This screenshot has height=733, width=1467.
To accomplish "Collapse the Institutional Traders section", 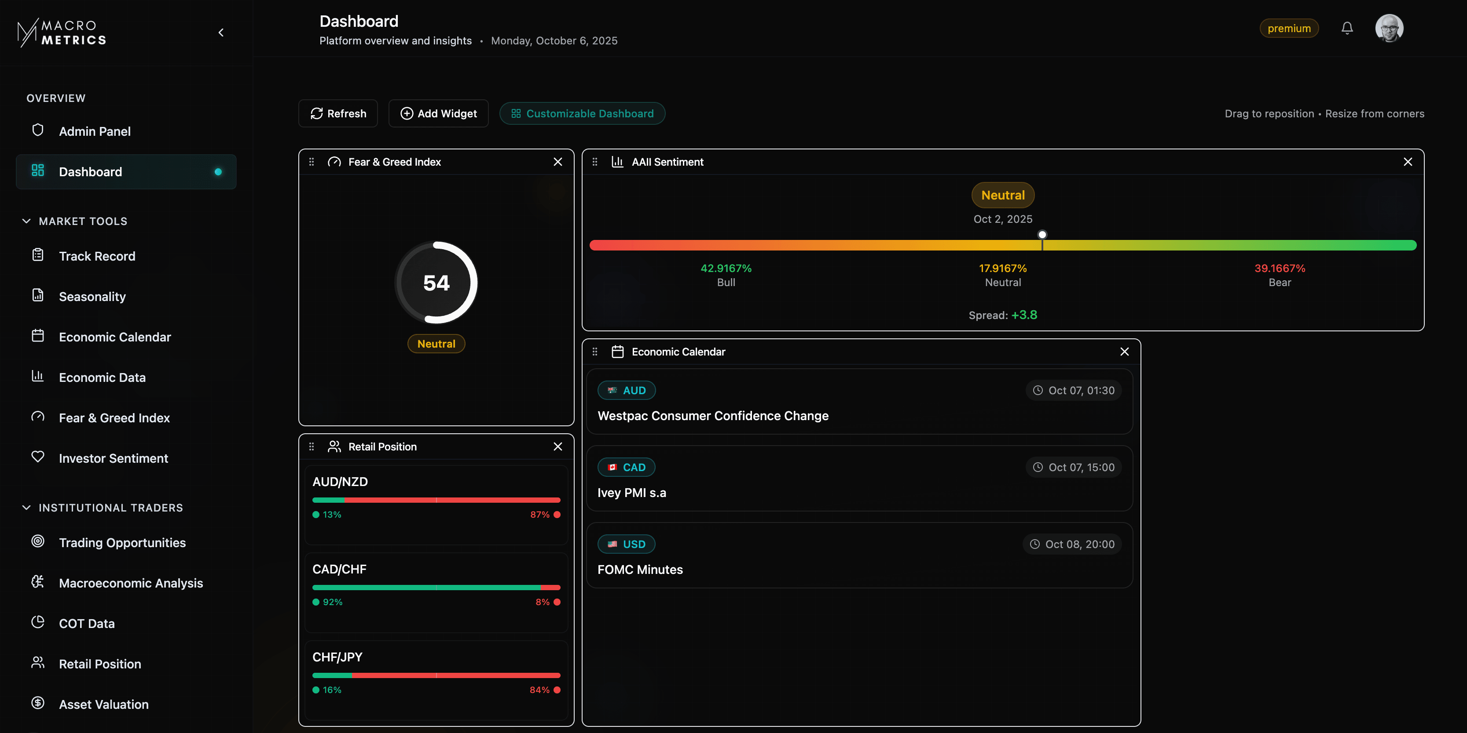I will [x=26, y=508].
